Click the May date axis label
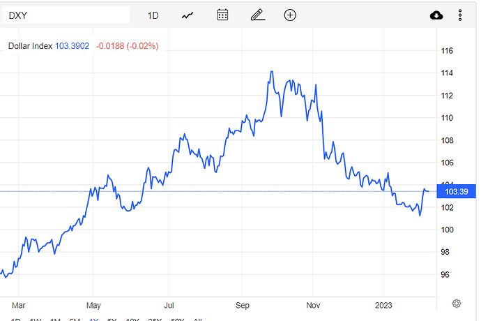This screenshot has width=481, height=321. (93, 305)
